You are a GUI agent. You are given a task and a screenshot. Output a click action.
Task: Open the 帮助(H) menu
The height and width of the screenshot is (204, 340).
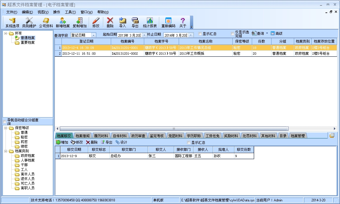click(x=103, y=12)
